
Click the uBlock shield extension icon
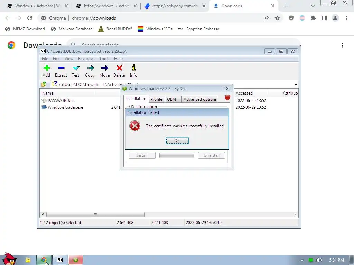point(291,18)
